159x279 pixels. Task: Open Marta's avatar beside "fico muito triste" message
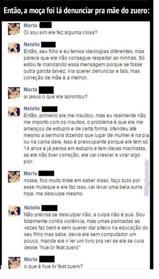[14, 177]
